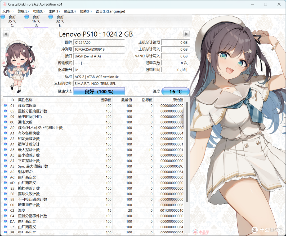Click the NAND 总计写入 value field
The width and height of the screenshot is (286, 236).
pyautogui.click(x=176, y=56)
